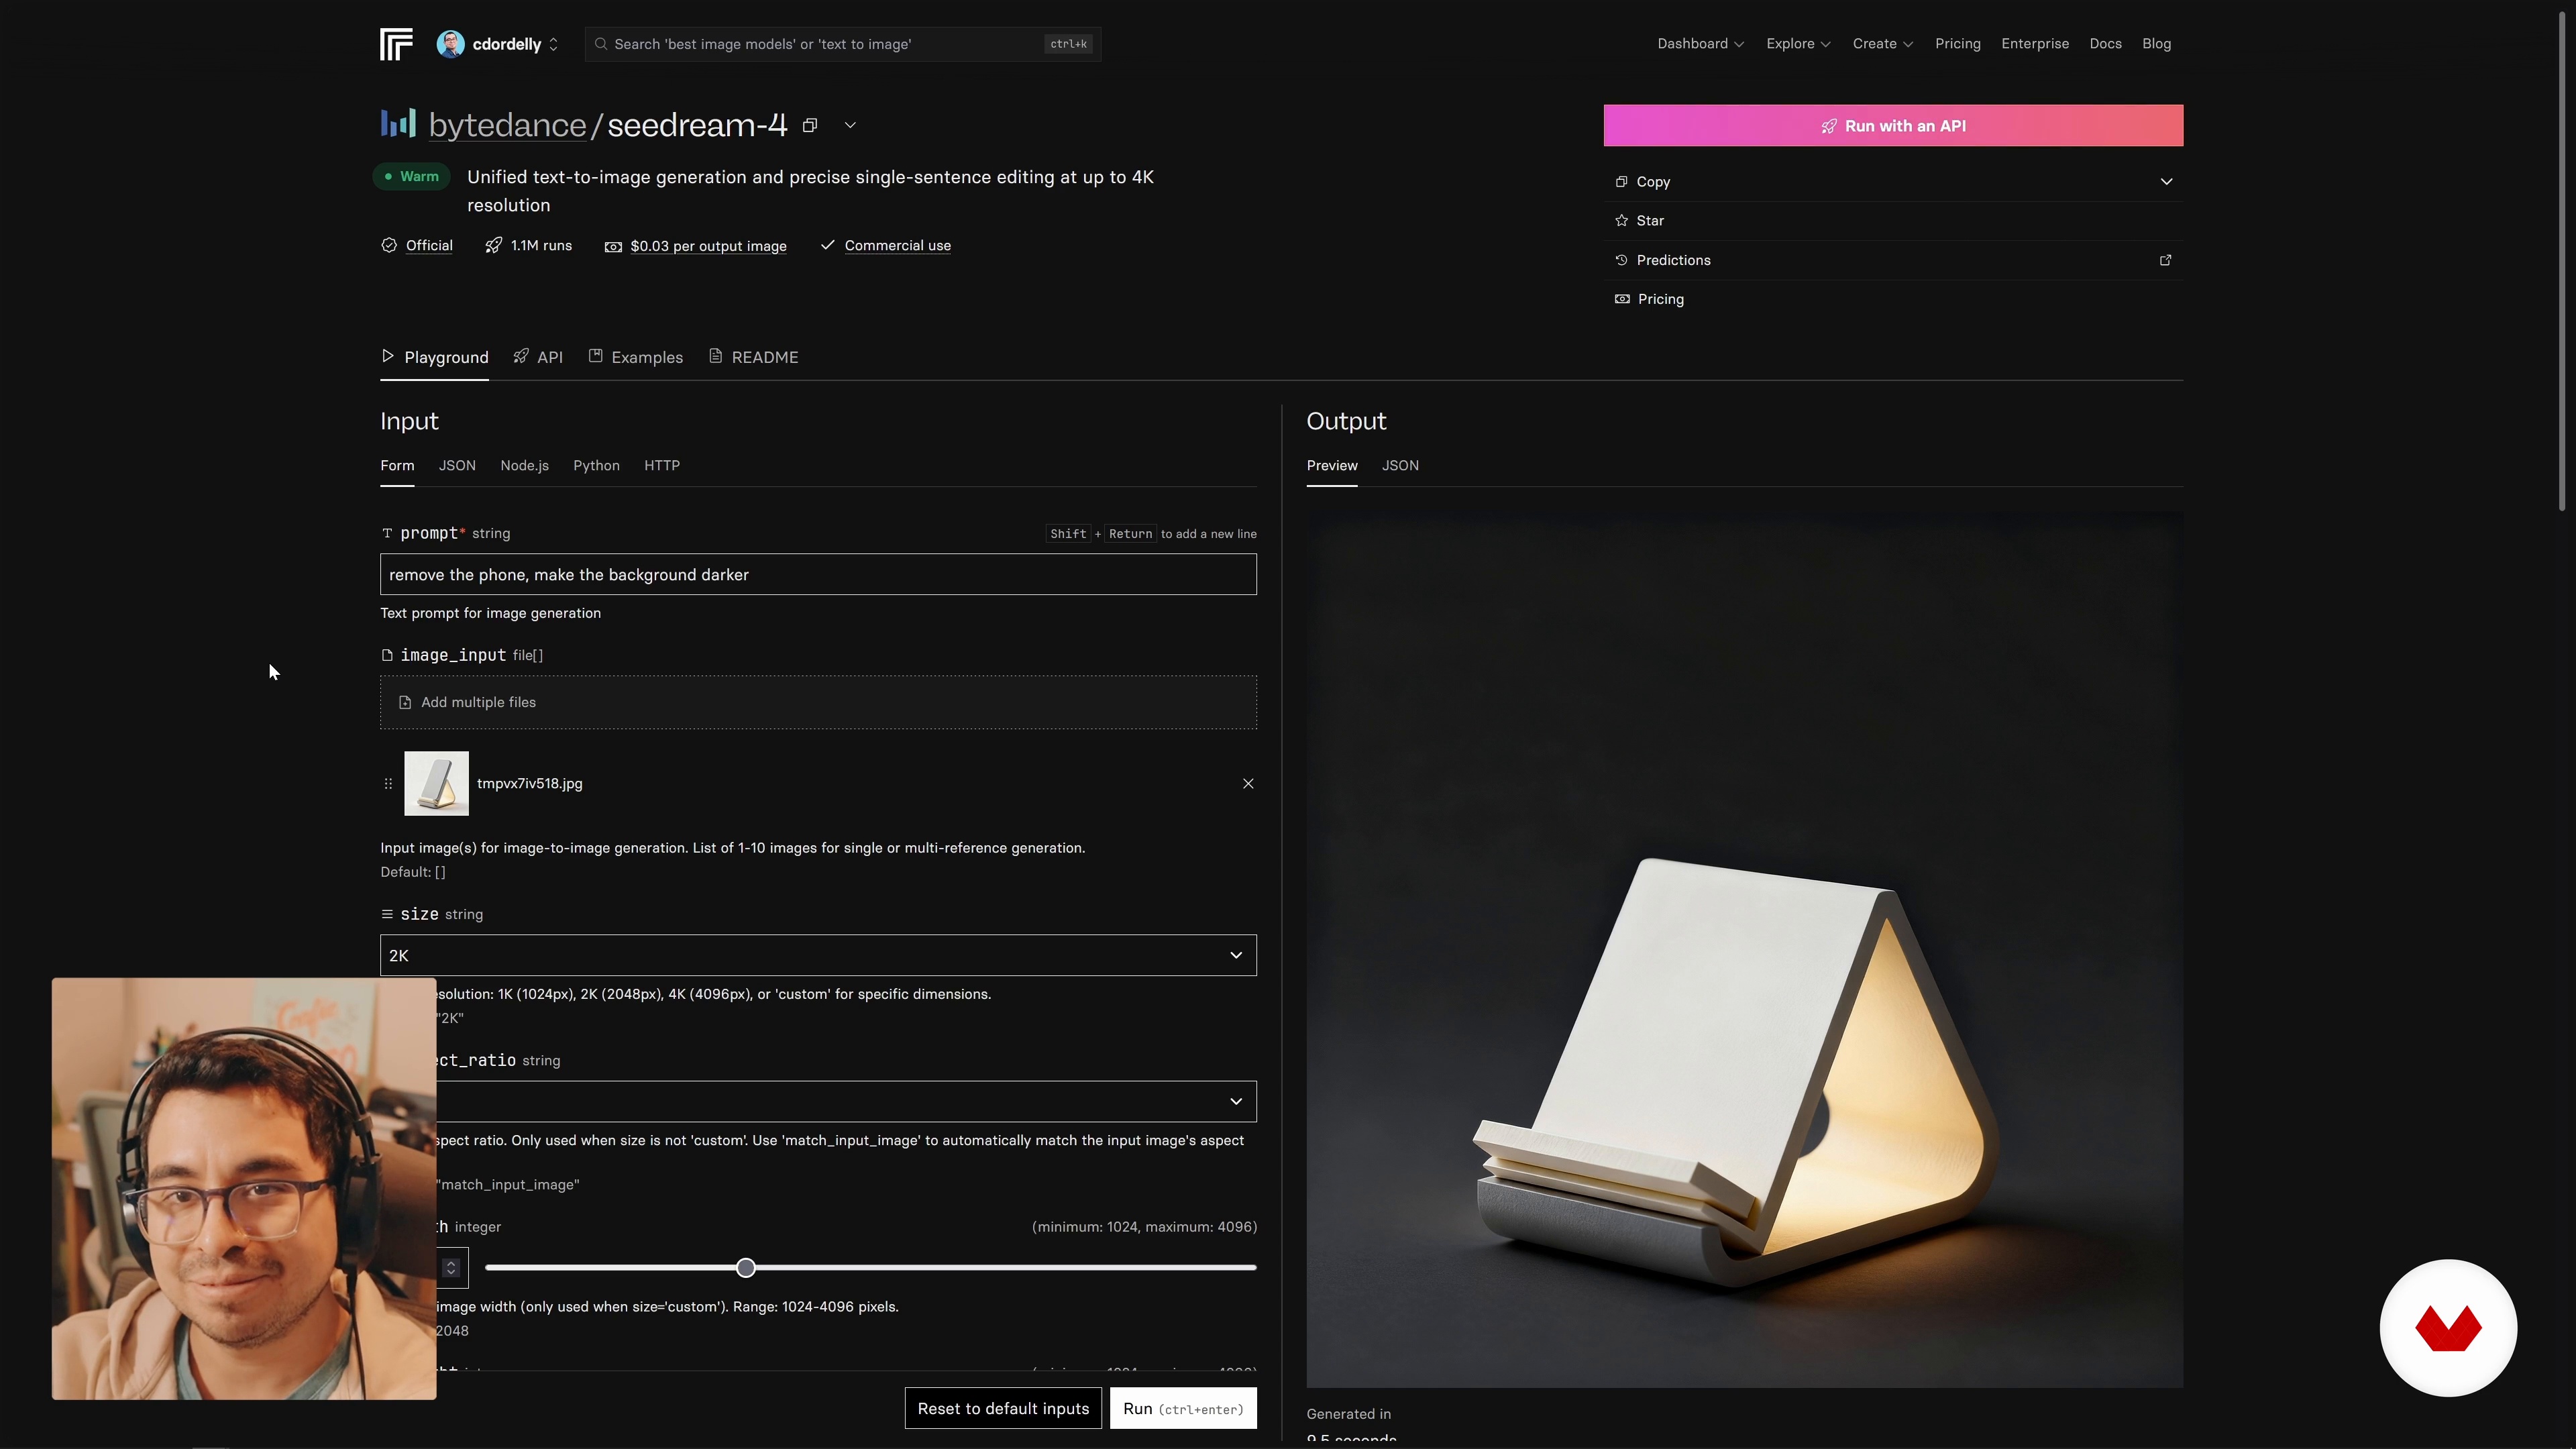Click the Star icon in sidebar

pyautogui.click(x=1621, y=220)
